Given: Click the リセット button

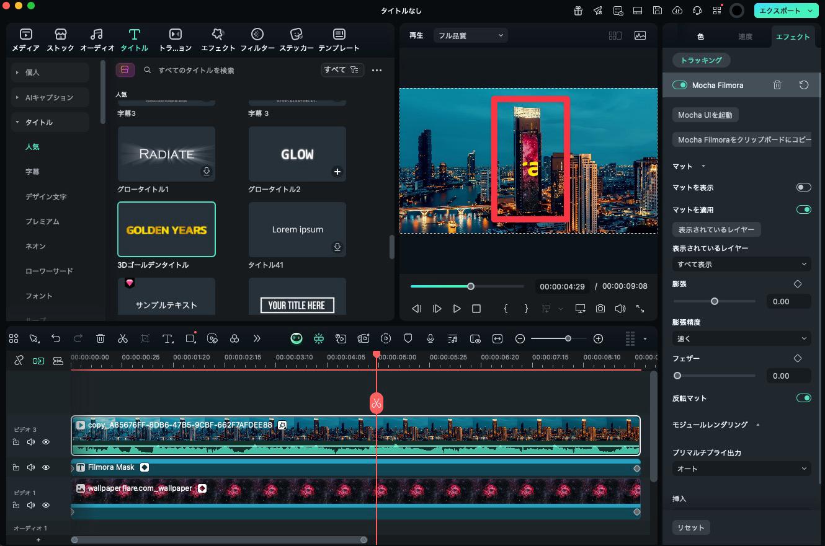Looking at the screenshot, I should point(691,527).
